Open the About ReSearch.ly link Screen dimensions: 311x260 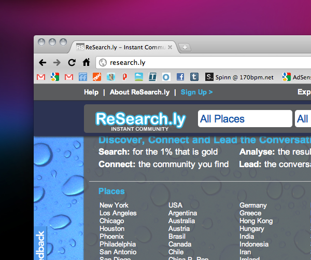click(139, 92)
